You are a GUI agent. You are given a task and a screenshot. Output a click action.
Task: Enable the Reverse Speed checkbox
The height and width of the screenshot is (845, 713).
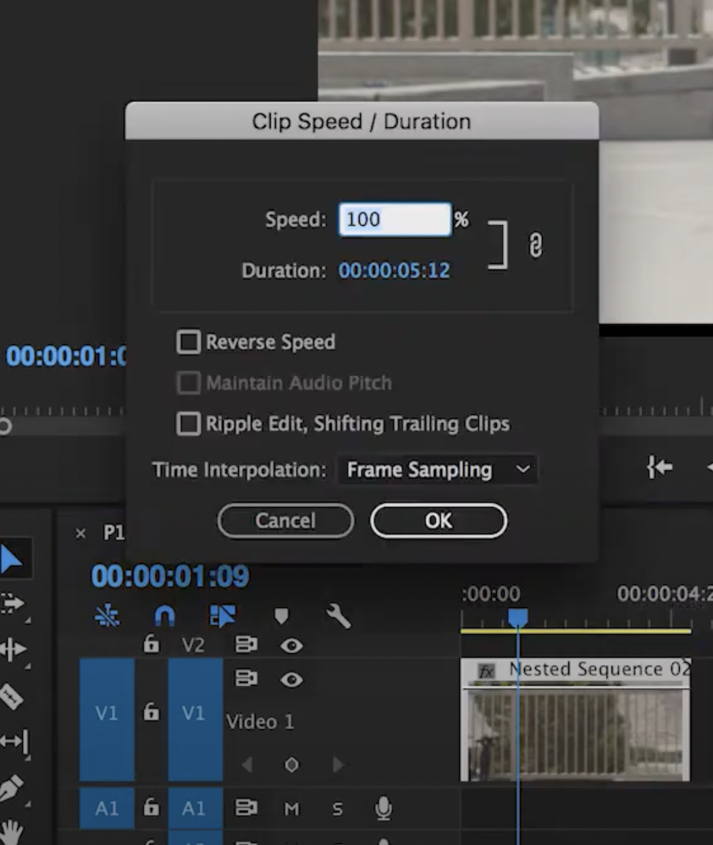point(187,342)
